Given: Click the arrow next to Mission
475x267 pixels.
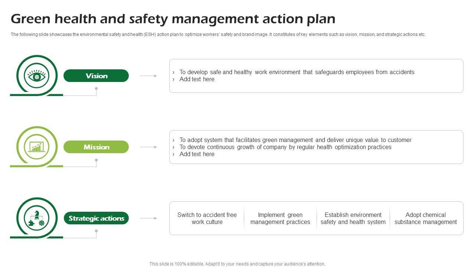Looking at the screenshot, I should [148, 147].
